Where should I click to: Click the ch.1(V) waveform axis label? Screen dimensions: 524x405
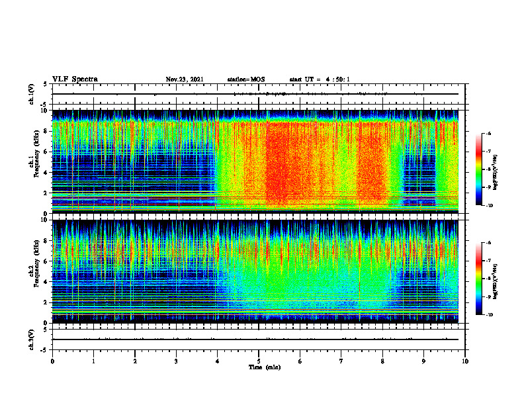(32, 94)
